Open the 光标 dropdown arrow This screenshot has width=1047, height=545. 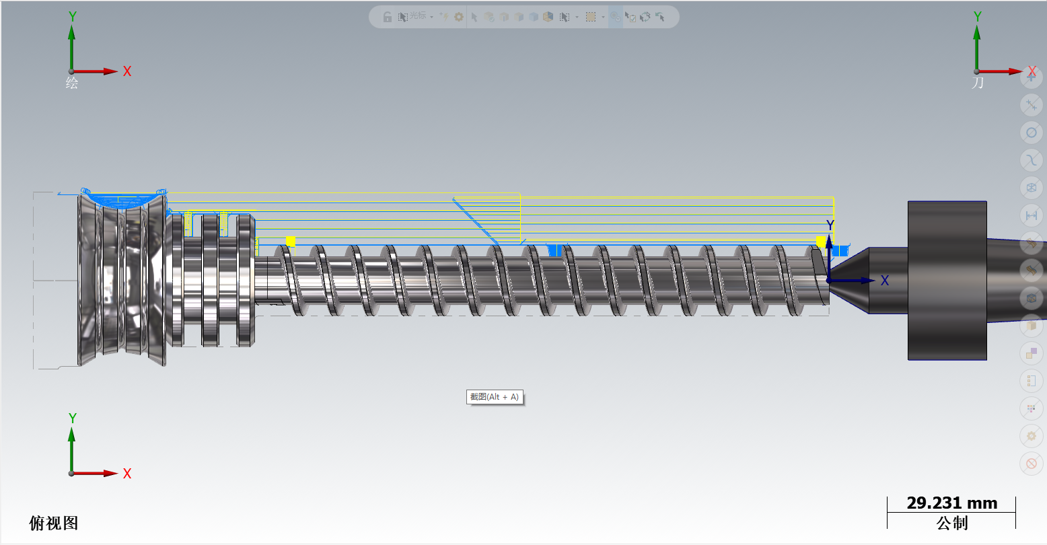(432, 17)
